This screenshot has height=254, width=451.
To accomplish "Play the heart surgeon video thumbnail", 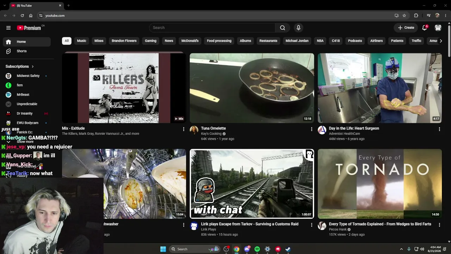I will (380, 88).
